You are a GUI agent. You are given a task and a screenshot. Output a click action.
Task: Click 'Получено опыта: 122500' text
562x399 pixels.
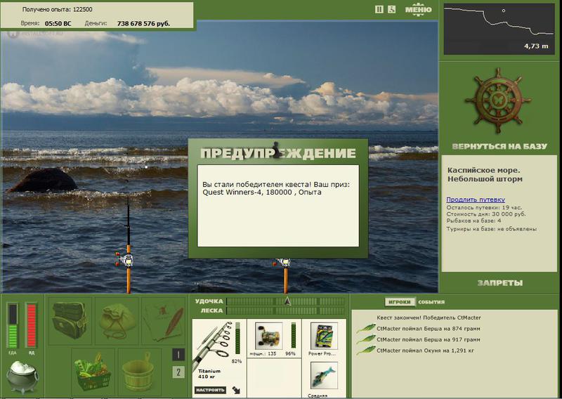click(x=58, y=9)
